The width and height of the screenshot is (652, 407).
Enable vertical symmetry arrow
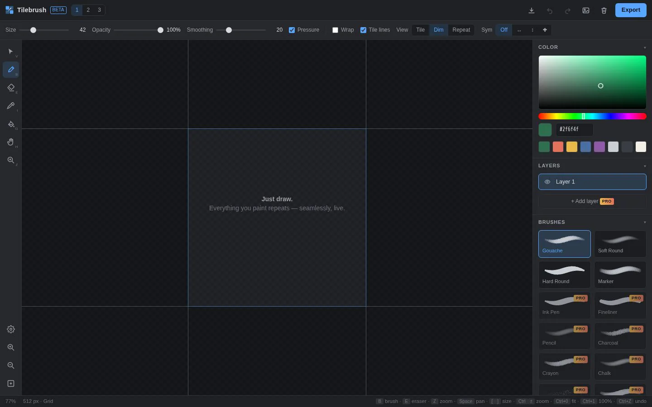tap(532, 30)
